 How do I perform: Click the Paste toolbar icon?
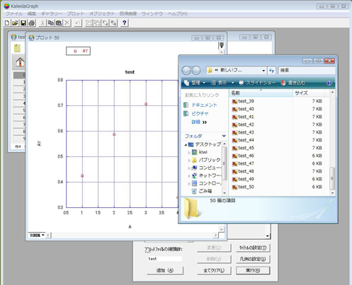pyautogui.click(x=59, y=23)
